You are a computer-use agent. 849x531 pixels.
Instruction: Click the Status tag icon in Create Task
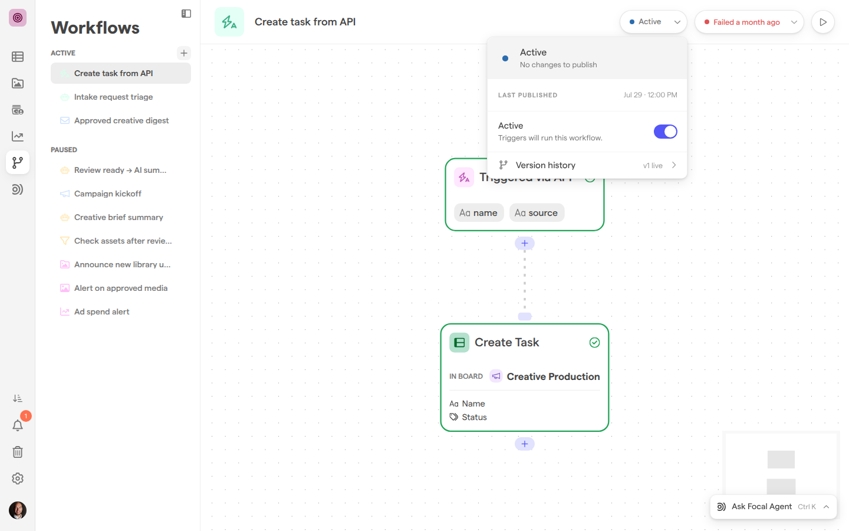tap(454, 417)
